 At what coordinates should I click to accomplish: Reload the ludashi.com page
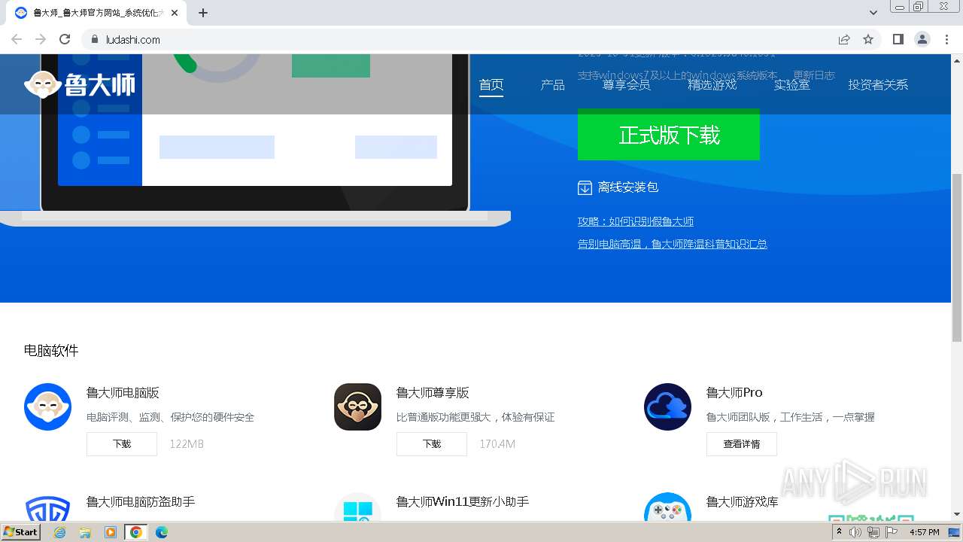coord(65,39)
